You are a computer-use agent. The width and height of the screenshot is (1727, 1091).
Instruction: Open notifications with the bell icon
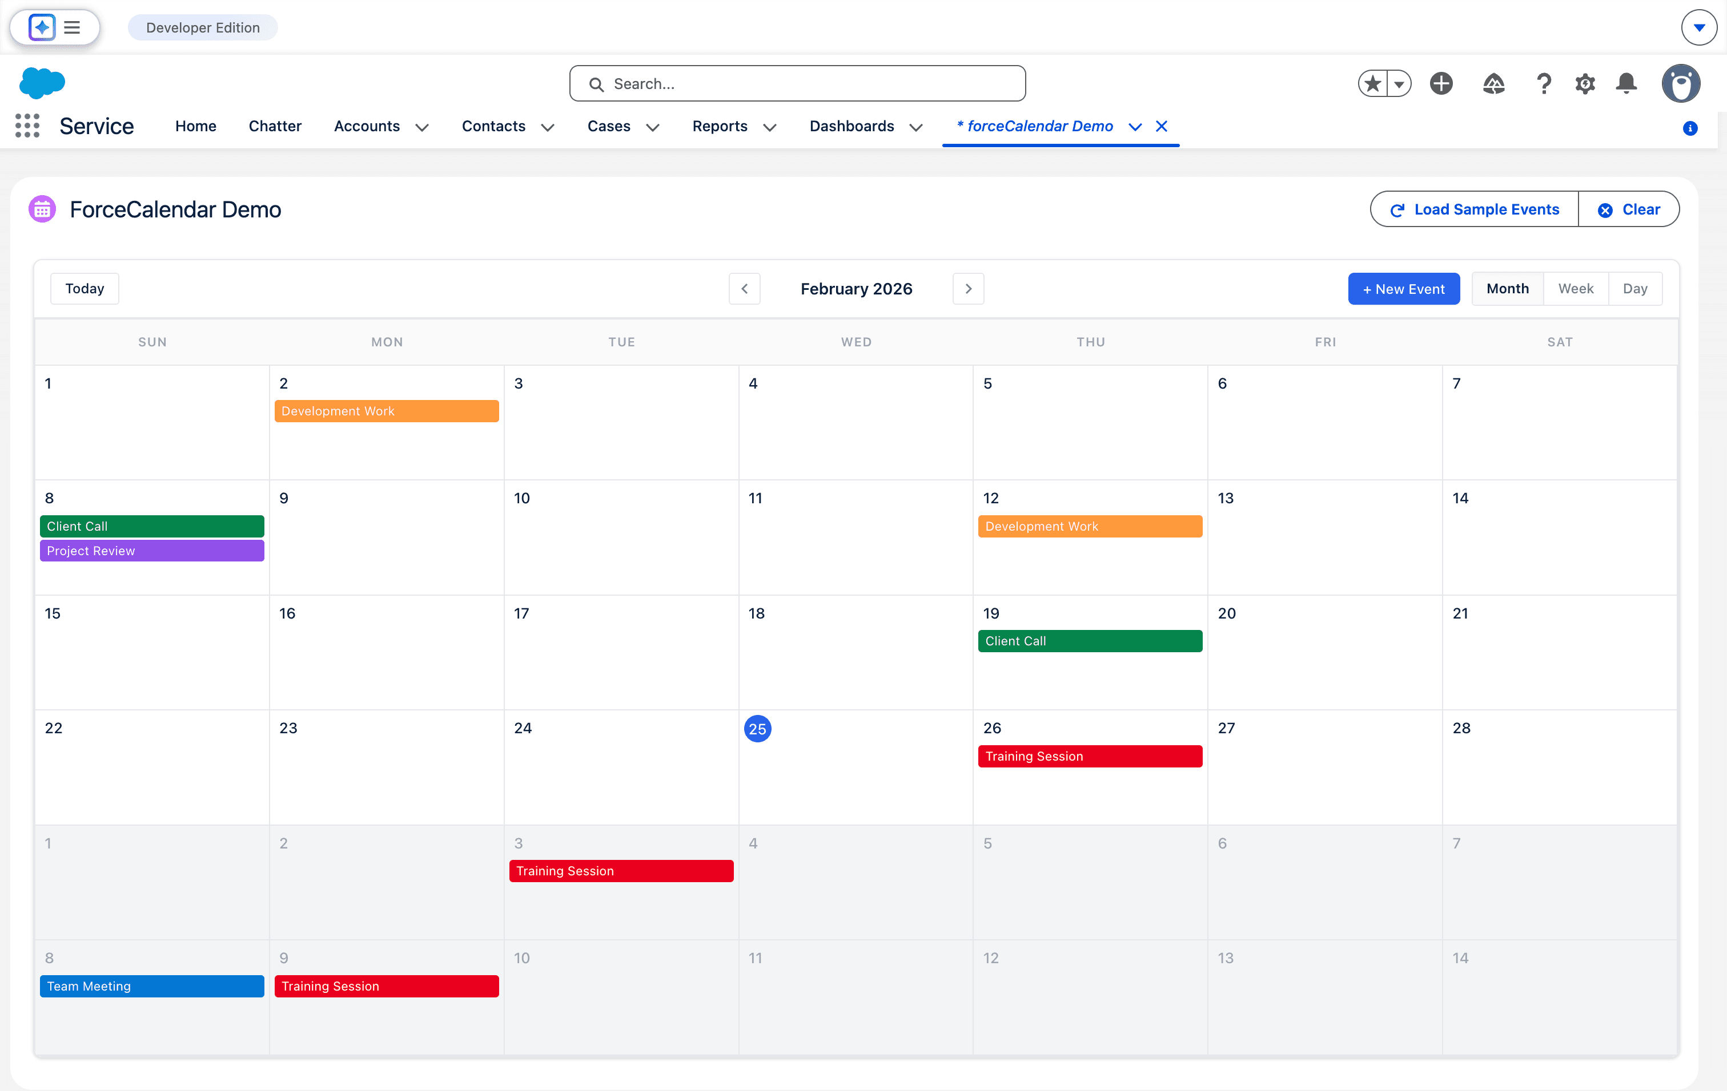pyautogui.click(x=1626, y=84)
